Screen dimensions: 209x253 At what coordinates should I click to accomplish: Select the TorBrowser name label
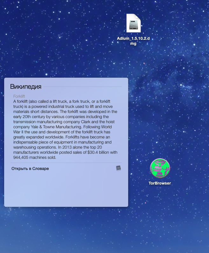[x=160, y=183]
